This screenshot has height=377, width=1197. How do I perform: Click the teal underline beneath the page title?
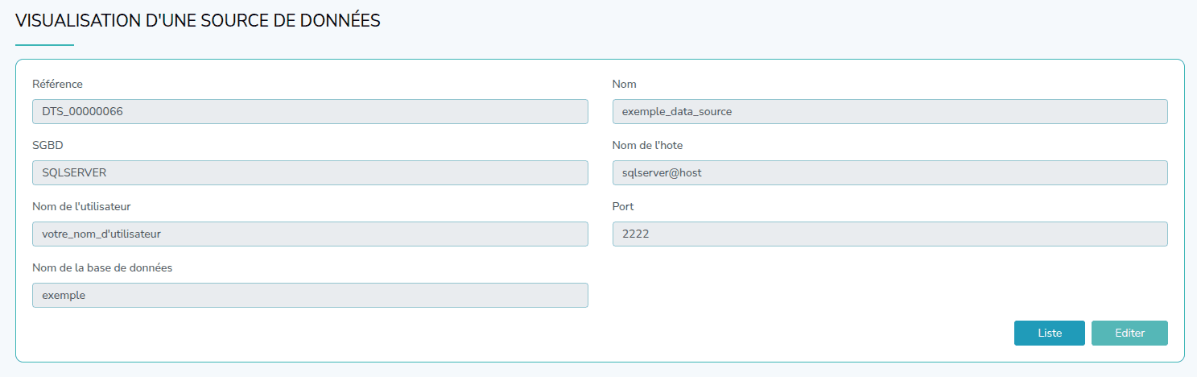point(44,45)
